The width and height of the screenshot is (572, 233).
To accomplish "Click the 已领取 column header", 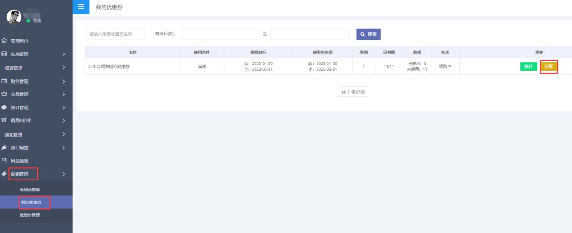I will pos(388,52).
